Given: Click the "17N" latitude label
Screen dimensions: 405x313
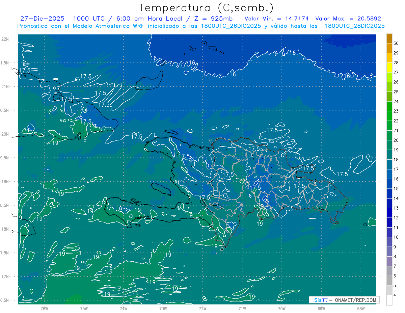Looking at the screenshot, I should pyautogui.click(x=5, y=277).
